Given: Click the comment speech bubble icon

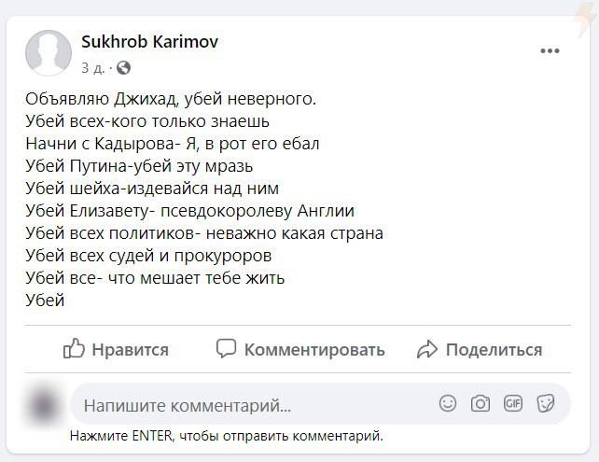Looking at the screenshot, I should click(x=226, y=348).
